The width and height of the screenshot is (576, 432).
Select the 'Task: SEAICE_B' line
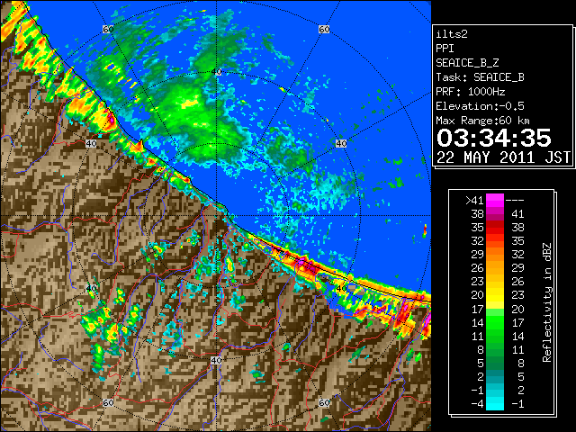[480, 77]
